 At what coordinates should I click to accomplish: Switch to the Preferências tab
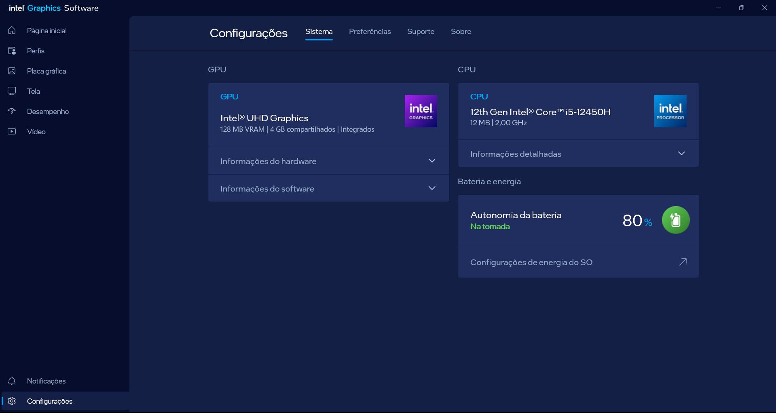370,32
